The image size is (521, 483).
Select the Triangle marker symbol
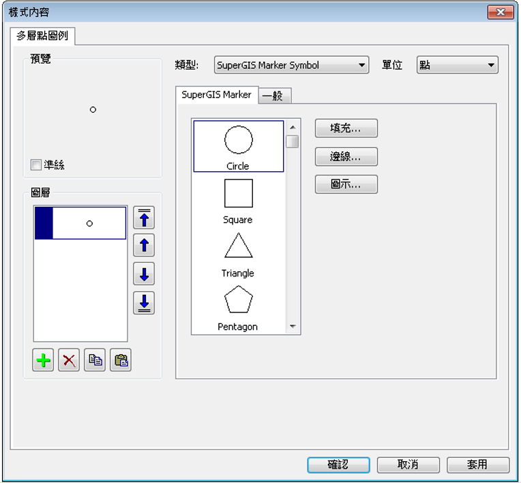click(x=239, y=254)
